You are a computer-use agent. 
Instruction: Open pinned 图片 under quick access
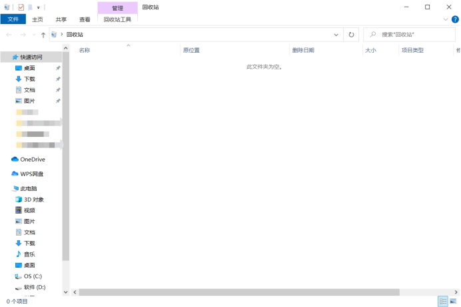29,101
